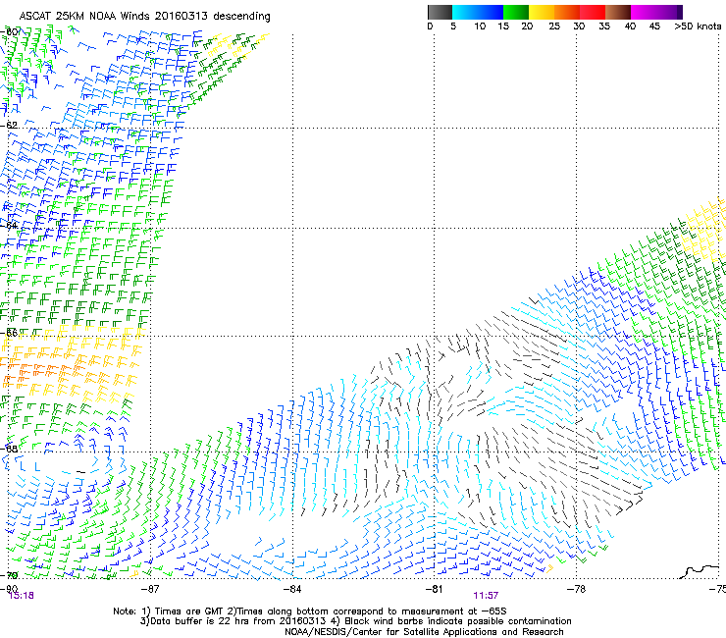
Task: Click the gray 0–5 knots color bar segment
Action: click(440, 12)
